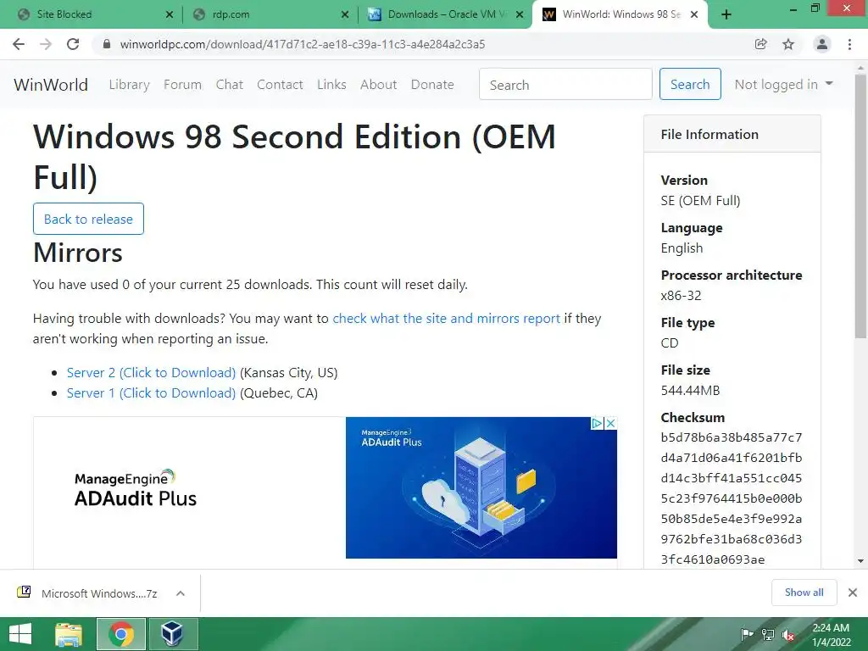Open the Donate nav item
Image resolution: width=868 pixels, height=651 pixels.
click(432, 85)
